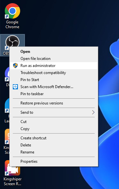Select Run as administrator
The image size is (119, 189).
(54, 66)
